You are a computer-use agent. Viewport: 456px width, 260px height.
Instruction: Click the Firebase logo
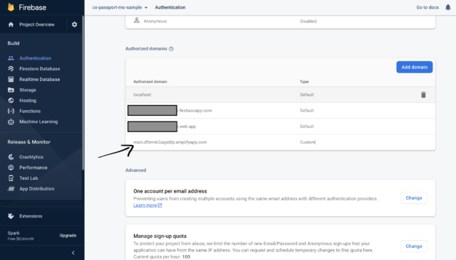[11, 7]
